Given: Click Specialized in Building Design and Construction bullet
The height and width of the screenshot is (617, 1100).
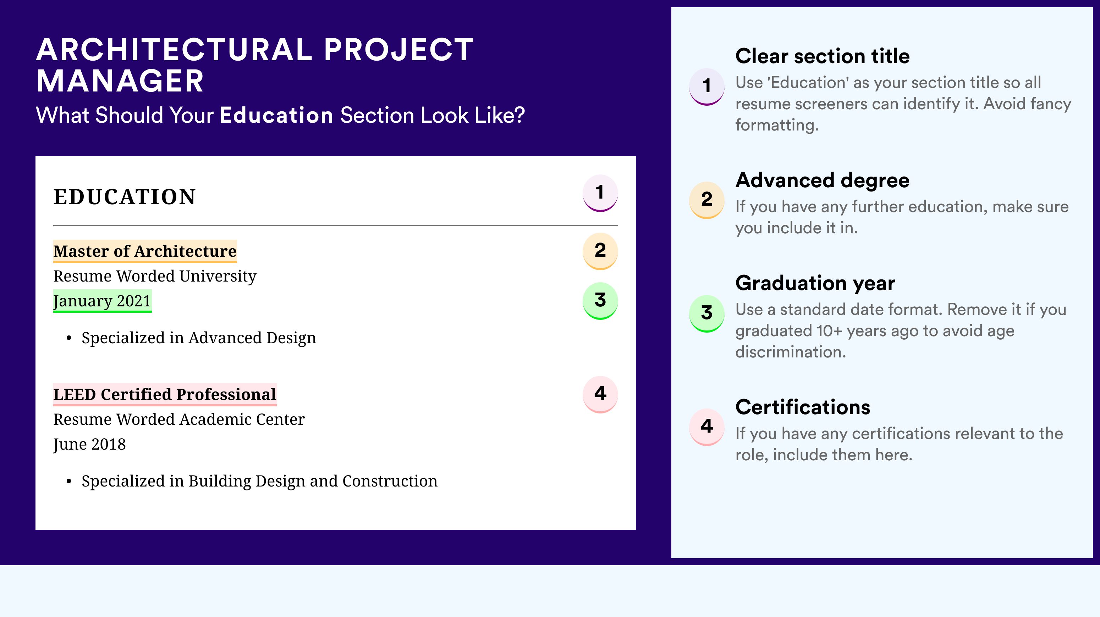Looking at the screenshot, I should [259, 481].
